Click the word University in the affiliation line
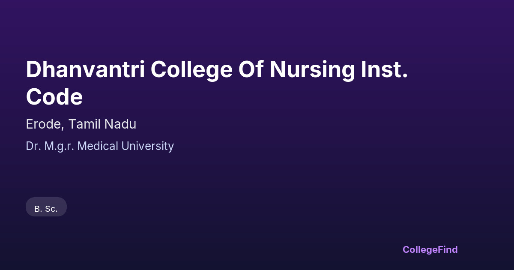This screenshot has height=270, width=514. pos(147,146)
